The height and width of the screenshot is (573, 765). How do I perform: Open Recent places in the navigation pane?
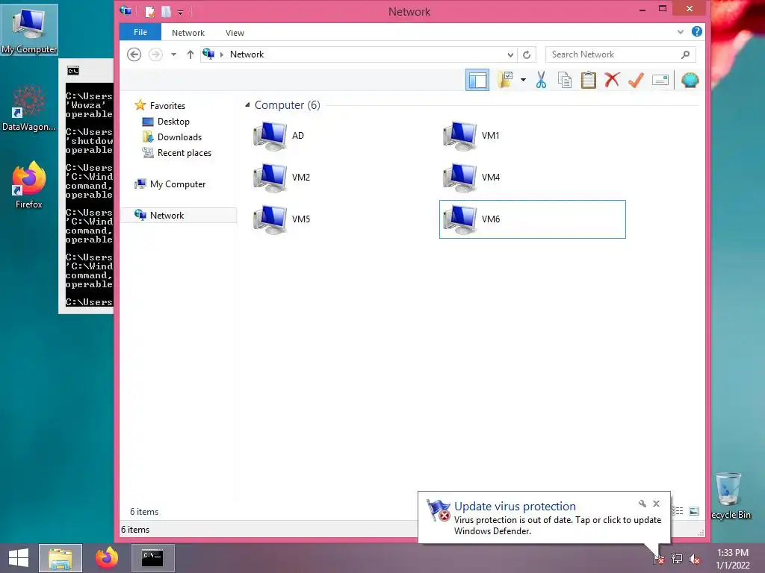[x=185, y=152]
